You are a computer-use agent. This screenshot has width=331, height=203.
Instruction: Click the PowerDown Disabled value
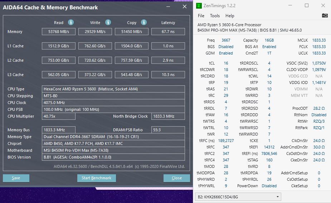[x=269, y=186]
